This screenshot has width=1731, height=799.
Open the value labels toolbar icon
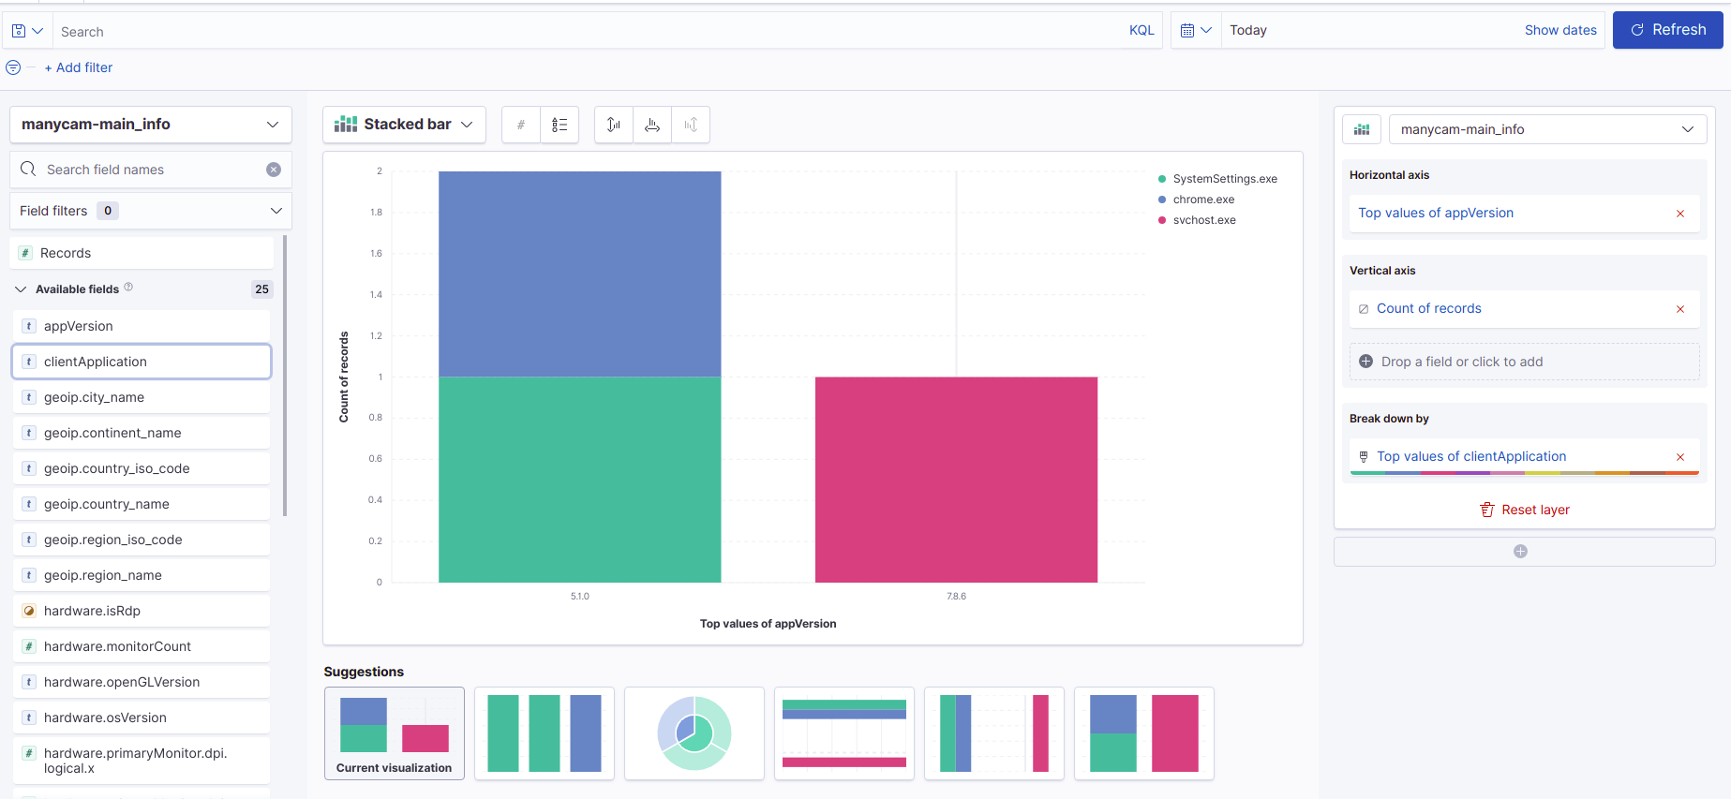coord(521,125)
